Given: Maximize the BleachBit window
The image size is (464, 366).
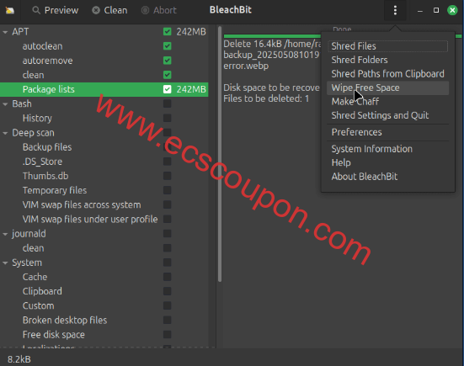Looking at the screenshot, I should (436, 10).
